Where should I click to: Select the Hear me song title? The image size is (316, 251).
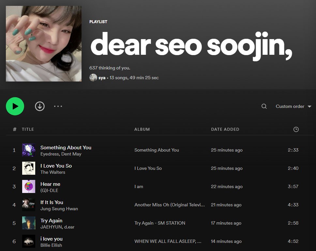pyautogui.click(x=50, y=184)
